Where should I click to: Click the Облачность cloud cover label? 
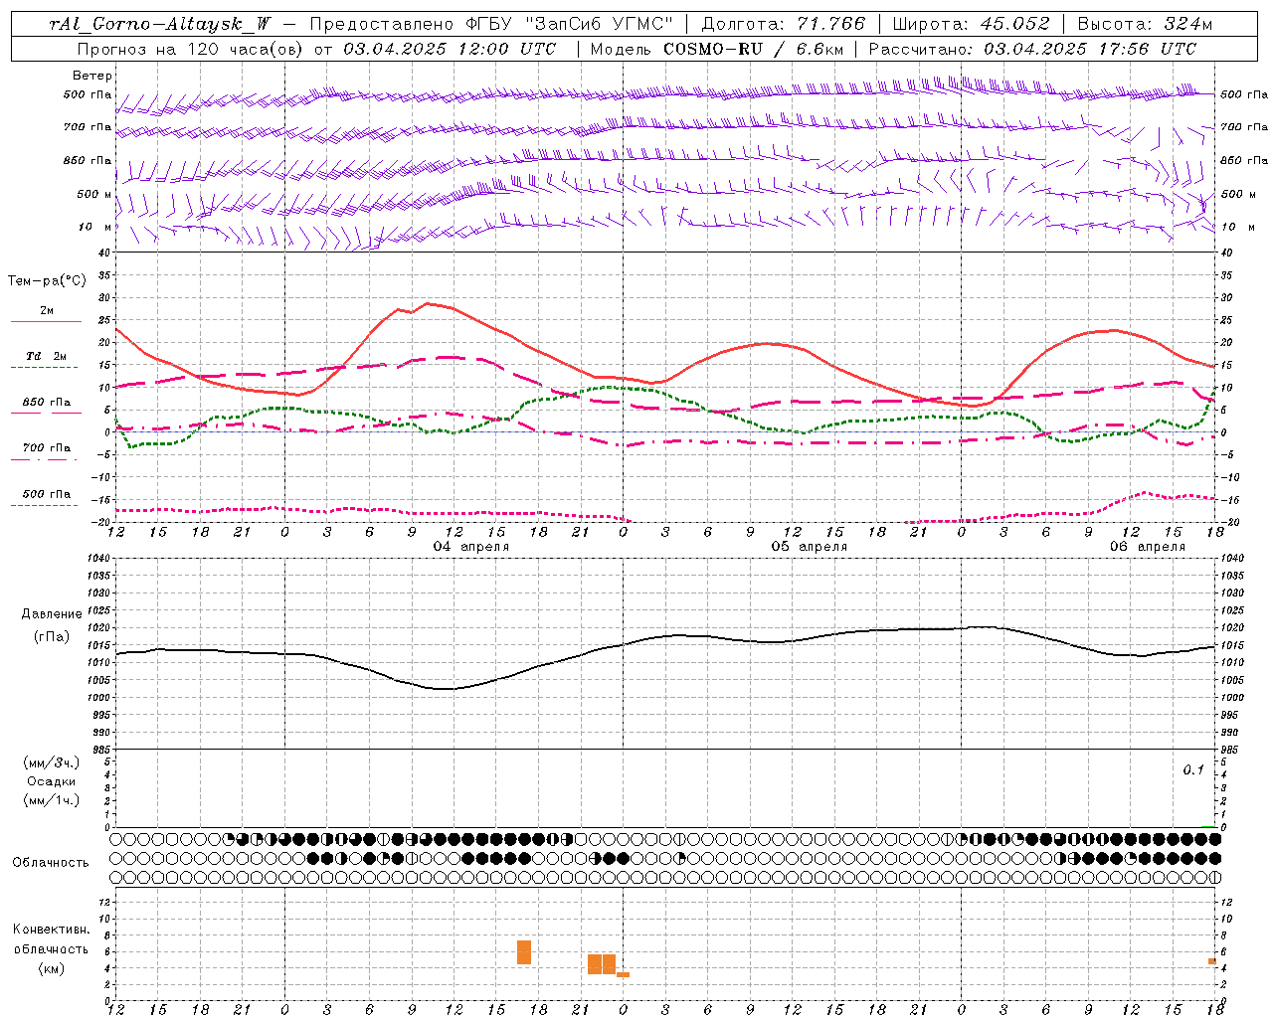point(51,862)
